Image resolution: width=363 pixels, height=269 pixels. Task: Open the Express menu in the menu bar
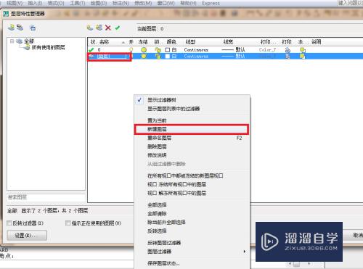(x=211, y=3)
